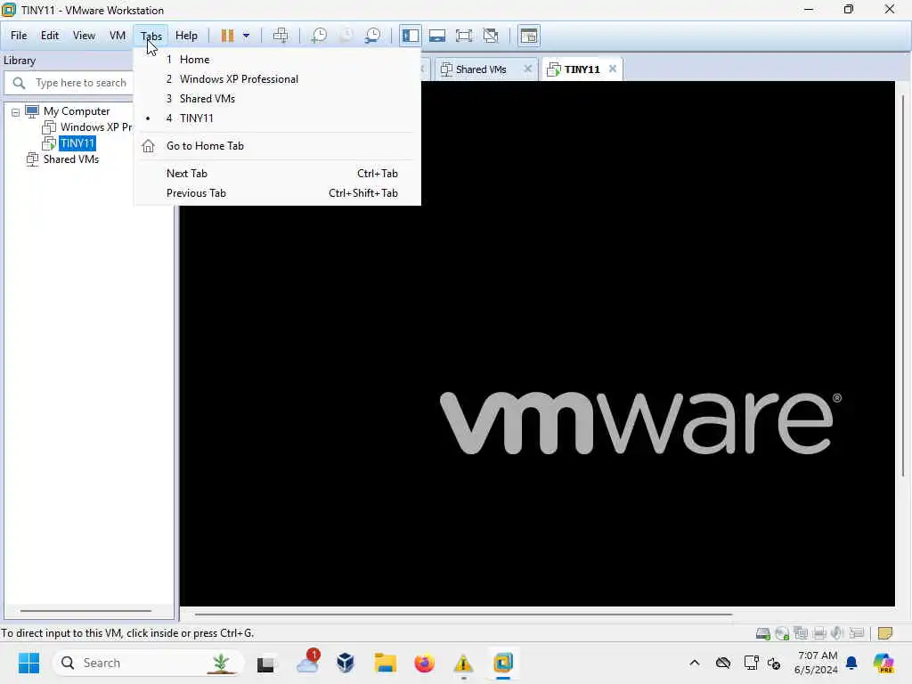
Task: Select Shared VMs in Tabs menu
Action: (277, 99)
